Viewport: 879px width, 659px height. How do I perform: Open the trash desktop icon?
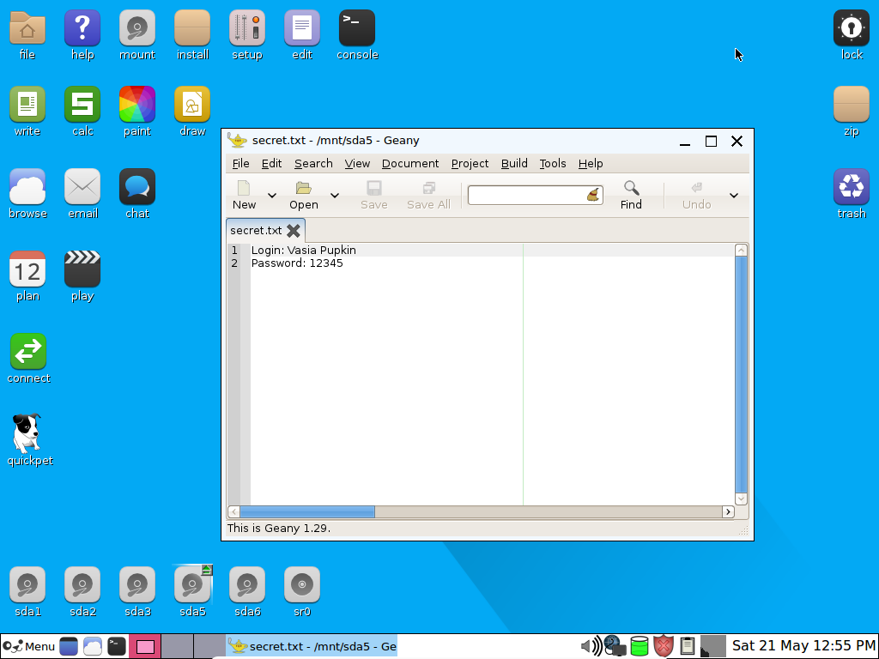click(x=852, y=186)
